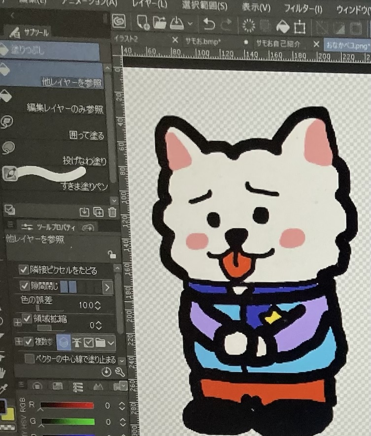The height and width of the screenshot is (436, 371).
Task: Click the Undo arrow in toolbar
Action: point(209,24)
